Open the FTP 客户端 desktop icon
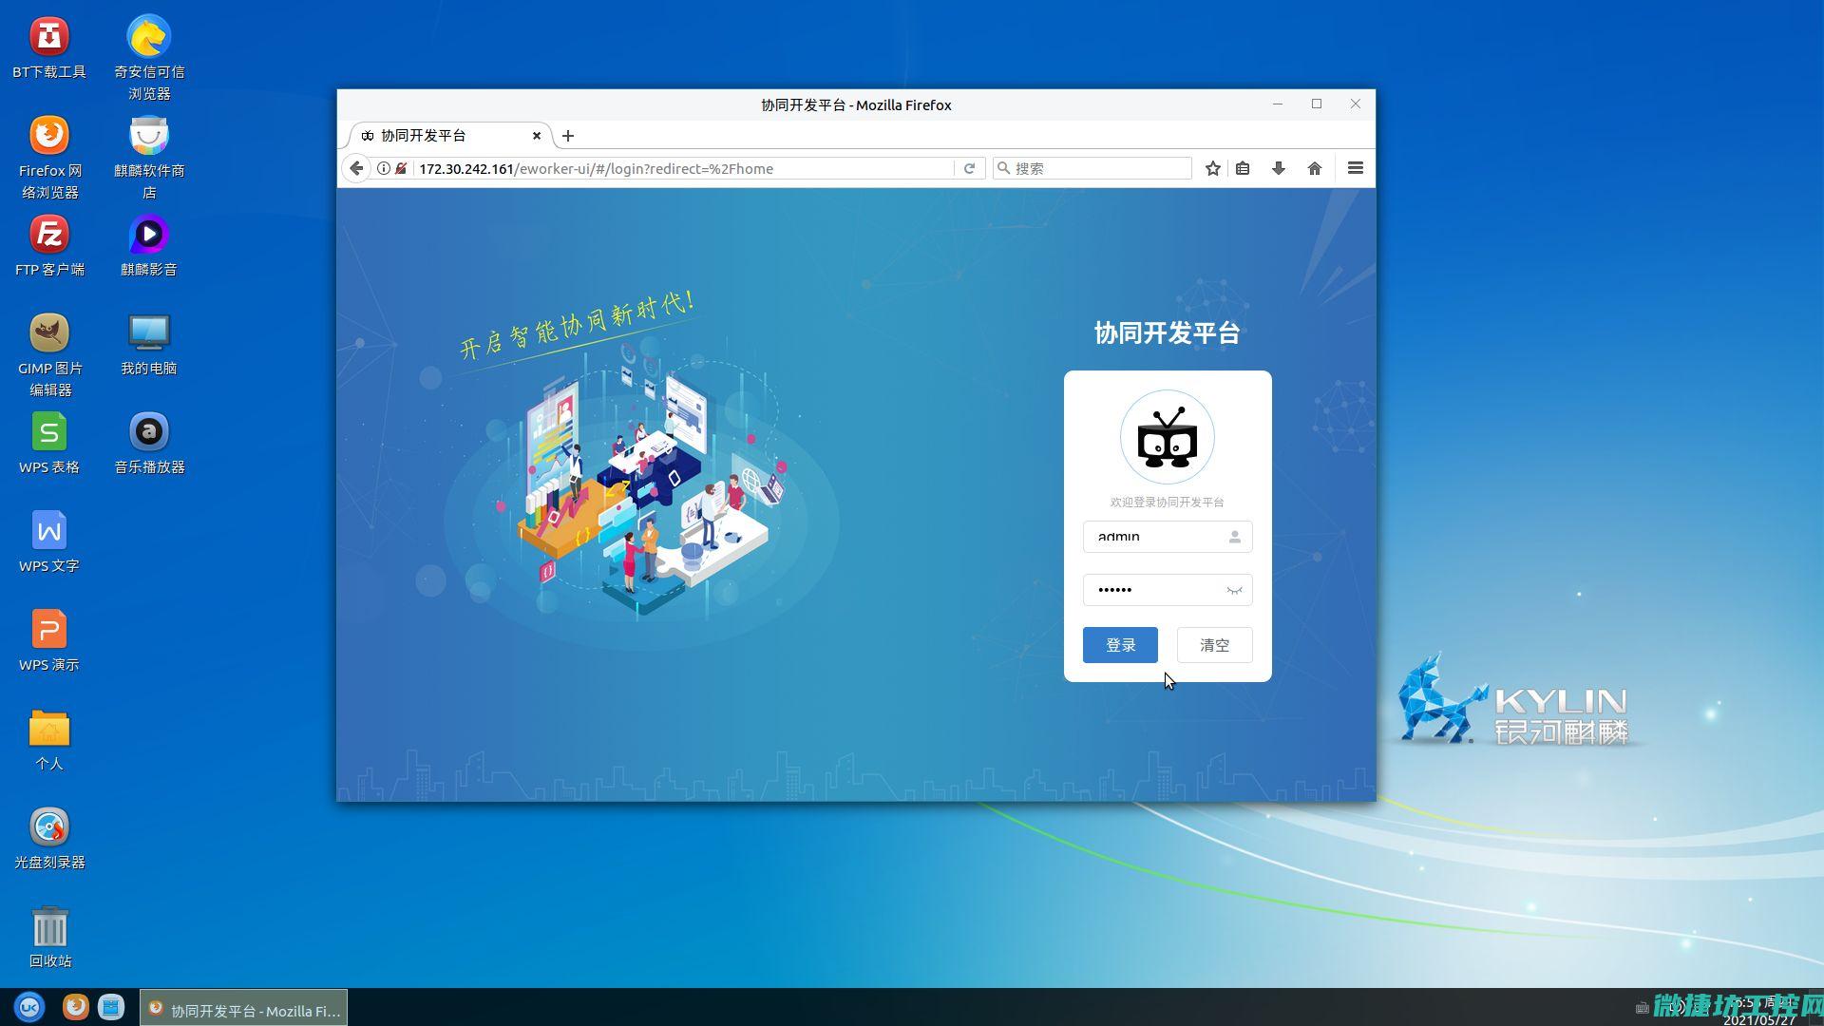This screenshot has width=1824, height=1026. pos(49,245)
